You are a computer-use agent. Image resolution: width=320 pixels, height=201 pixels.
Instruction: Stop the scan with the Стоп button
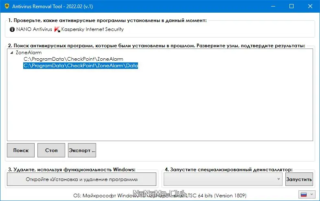point(51,150)
